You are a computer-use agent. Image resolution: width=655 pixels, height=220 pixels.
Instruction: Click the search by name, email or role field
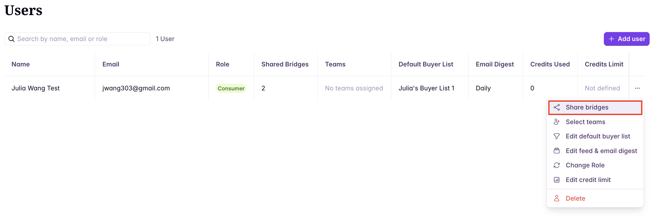pyautogui.click(x=76, y=39)
